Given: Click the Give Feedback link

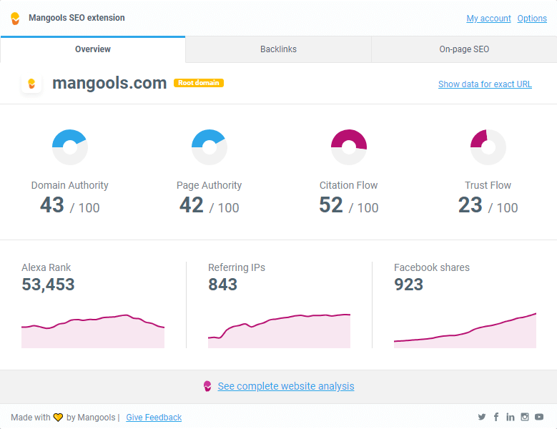Looking at the screenshot, I should (x=154, y=418).
